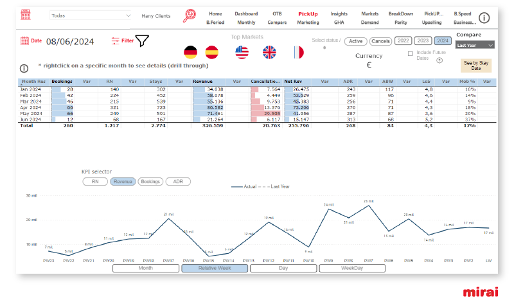Enable the Include Future Dates checkbox
514x302 pixels.
[x=411, y=54]
